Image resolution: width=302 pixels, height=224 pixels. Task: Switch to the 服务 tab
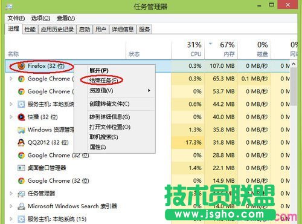click(144, 30)
